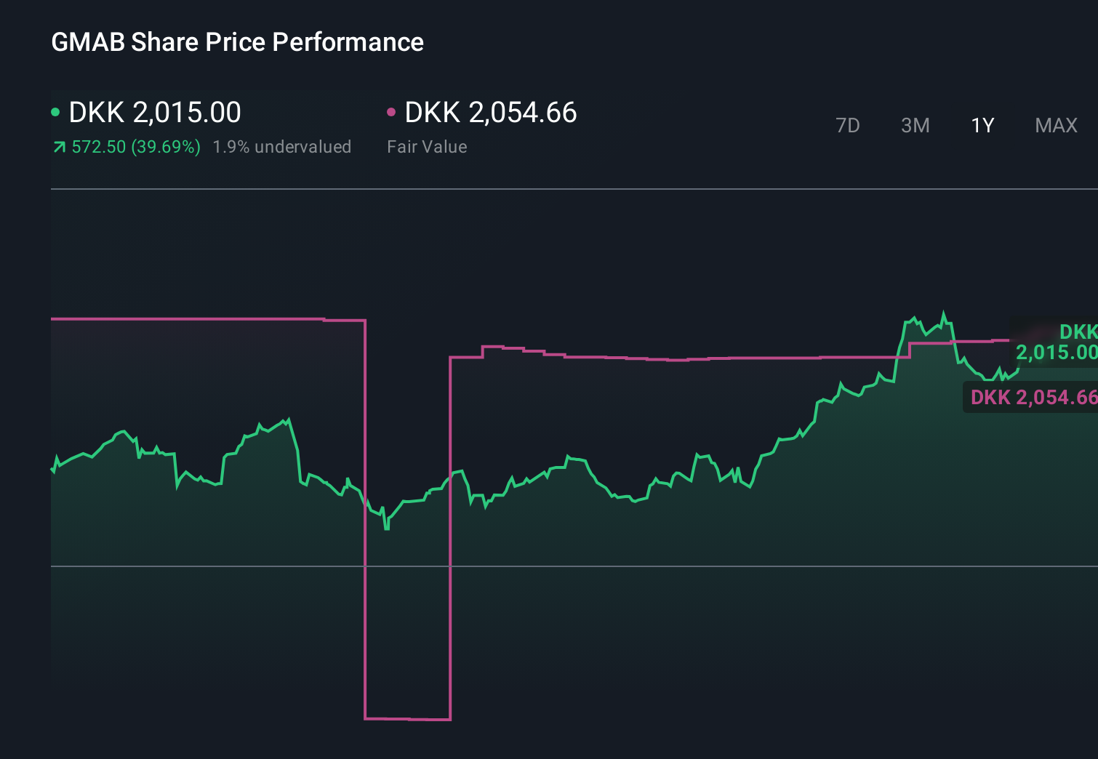Click the arrow beside 572.50 gain figure
Screen dimensions: 1098x759
(60, 146)
